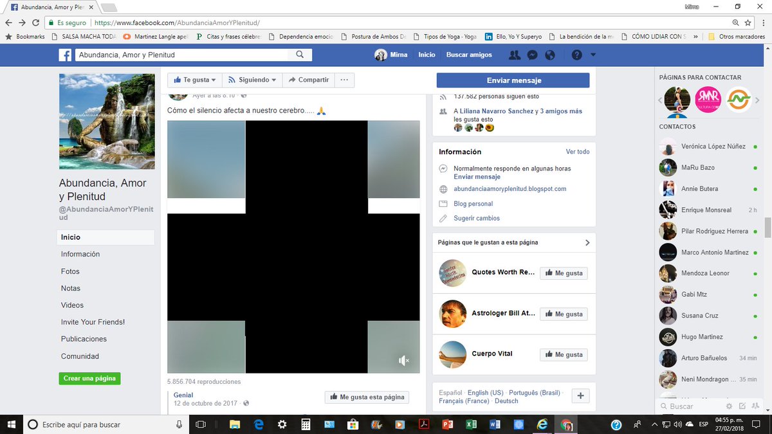Open PowerPoint from the taskbar
Viewport: 772px width, 434px height.
coord(448,424)
